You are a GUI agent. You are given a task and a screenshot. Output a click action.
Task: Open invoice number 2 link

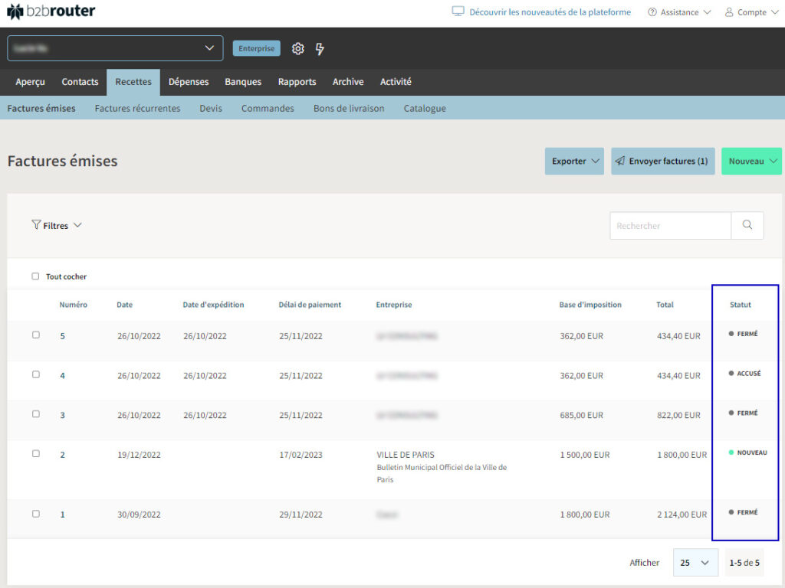(x=63, y=455)
